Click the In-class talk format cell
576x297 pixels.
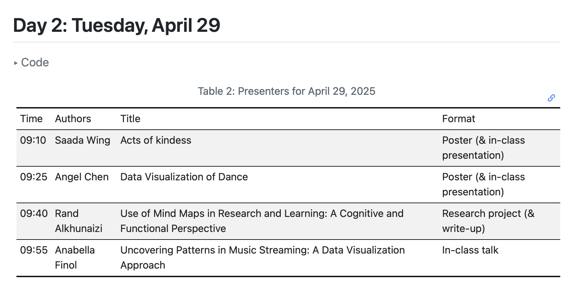(470, 250)
